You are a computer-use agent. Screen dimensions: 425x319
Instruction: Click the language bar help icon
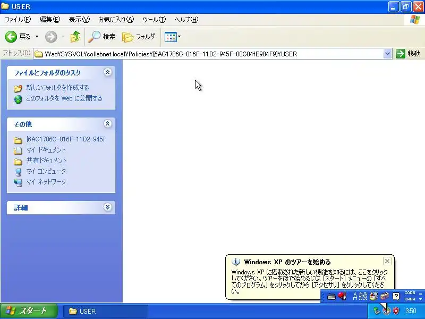[396, 296]
